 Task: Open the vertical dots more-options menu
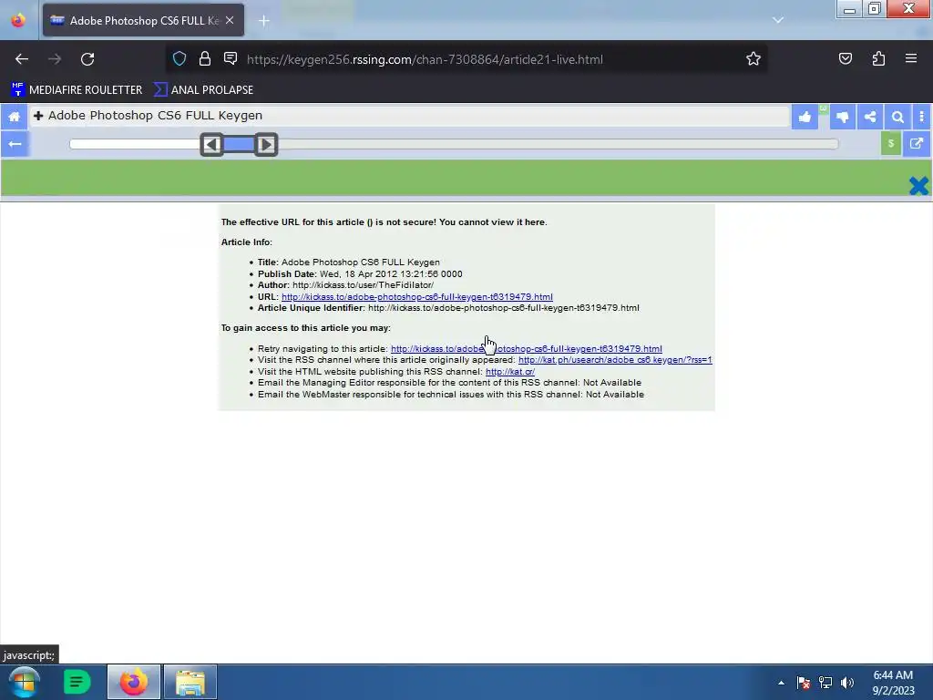click(922, 117)
